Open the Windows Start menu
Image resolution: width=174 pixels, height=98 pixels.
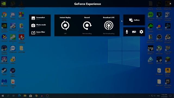(3, 96)
